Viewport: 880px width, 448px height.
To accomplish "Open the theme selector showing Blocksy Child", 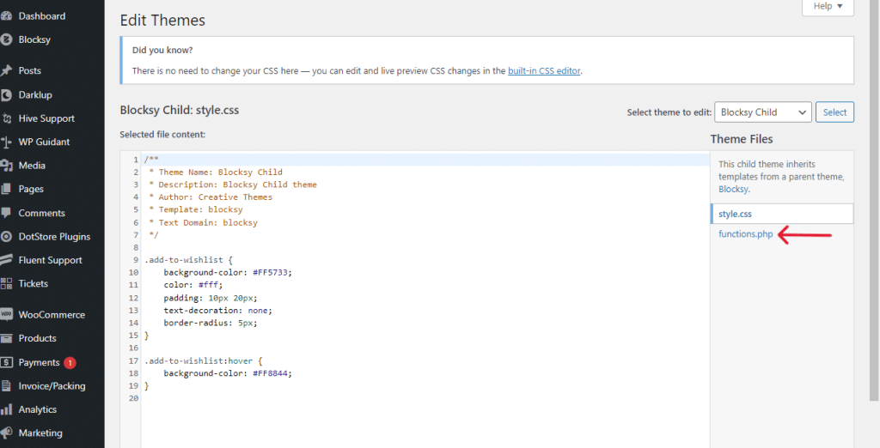I will coord(762,112).
